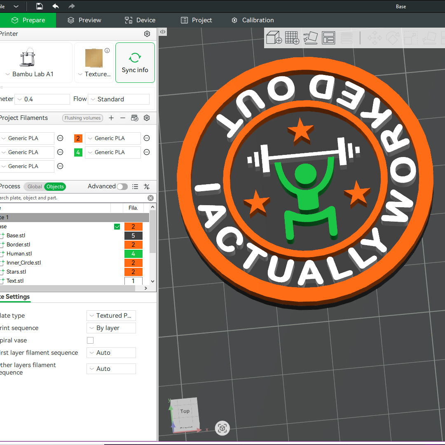The height and width of the screenshot is (445, 445).
Task: Click the save project icon
Action: 39,6
